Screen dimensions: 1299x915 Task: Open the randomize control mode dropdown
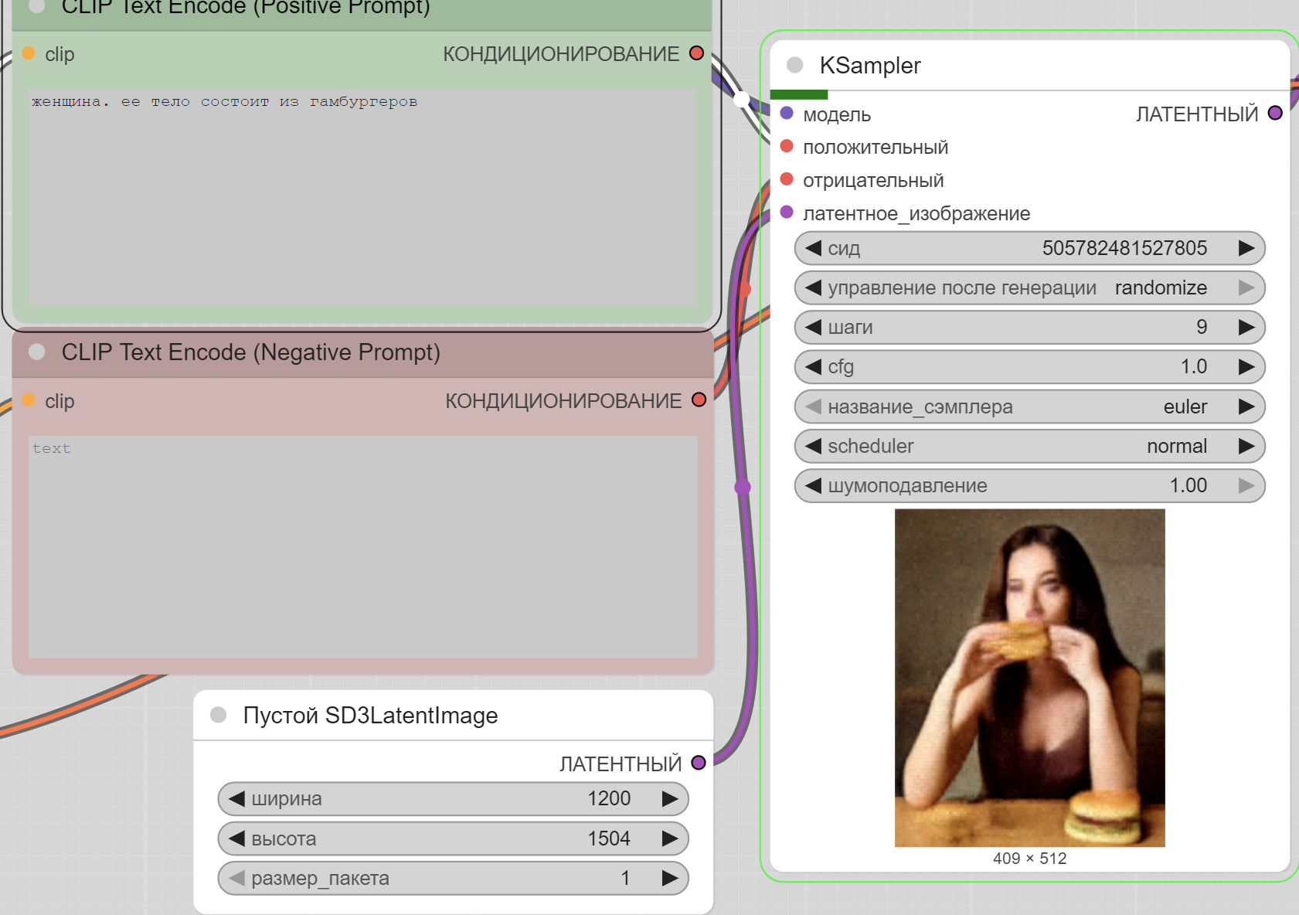pyautogui.click(x=1161, y=287)
